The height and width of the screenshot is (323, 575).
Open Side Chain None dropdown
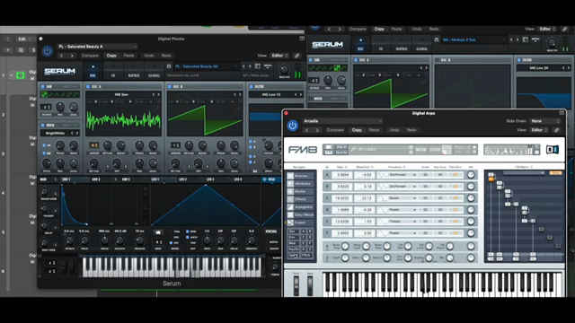click(545, 121)
